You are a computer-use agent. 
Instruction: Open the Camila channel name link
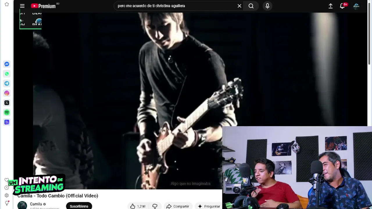[36, 204]
